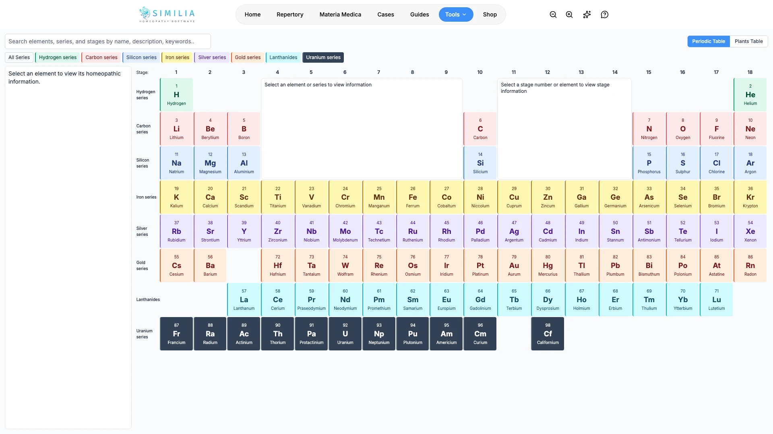Click the Iron series row label

(x=146, y=197)
